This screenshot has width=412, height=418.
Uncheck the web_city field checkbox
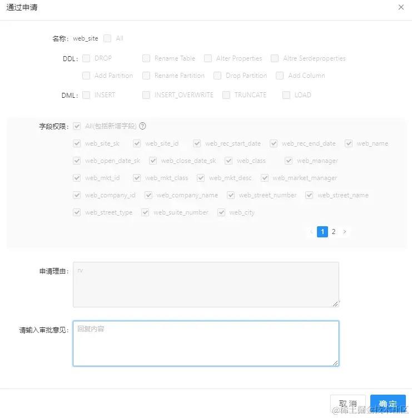click(x=221, y=212)
